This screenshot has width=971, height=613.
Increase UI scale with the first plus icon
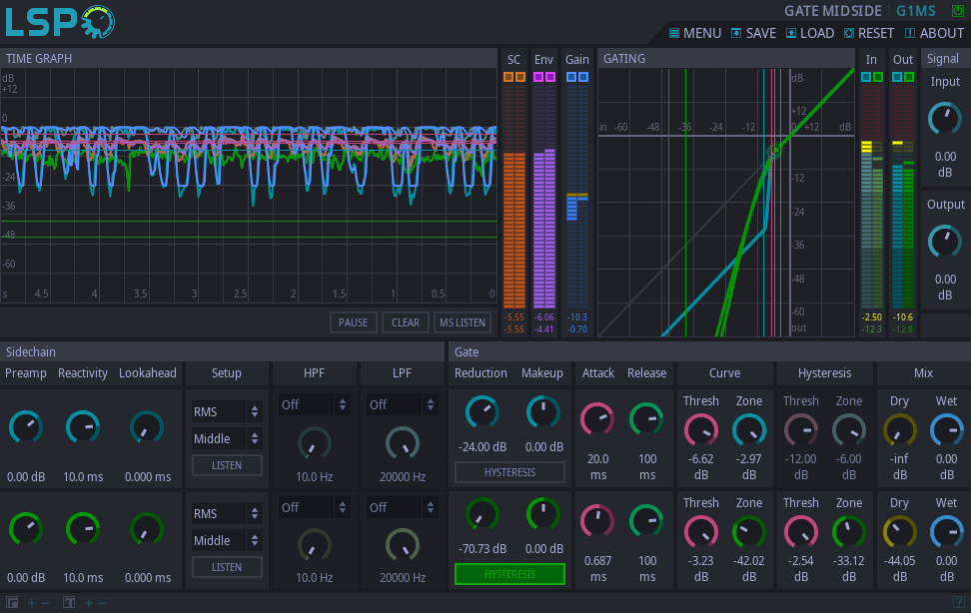[x=32, y=602]
